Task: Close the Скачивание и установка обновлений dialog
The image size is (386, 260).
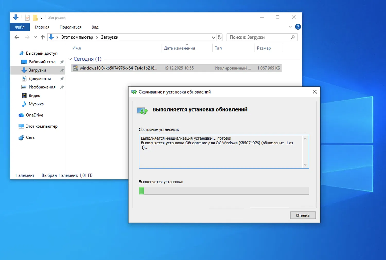Action: [315, 92]
